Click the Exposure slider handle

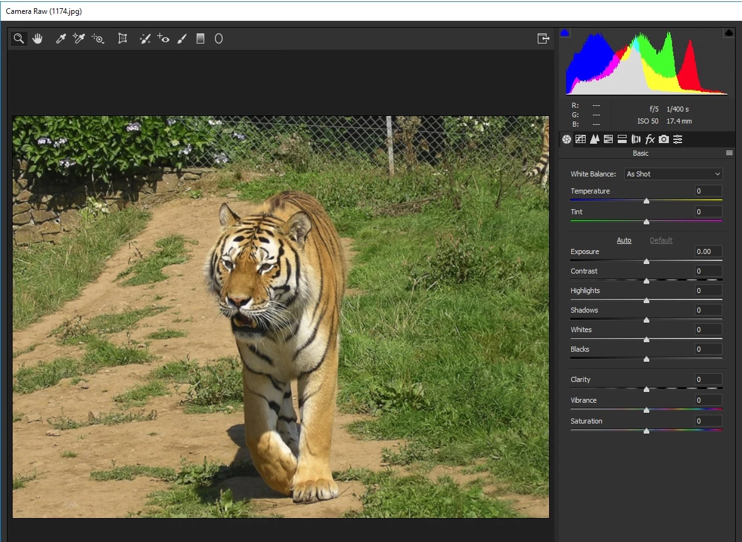(x=646, y=261)
